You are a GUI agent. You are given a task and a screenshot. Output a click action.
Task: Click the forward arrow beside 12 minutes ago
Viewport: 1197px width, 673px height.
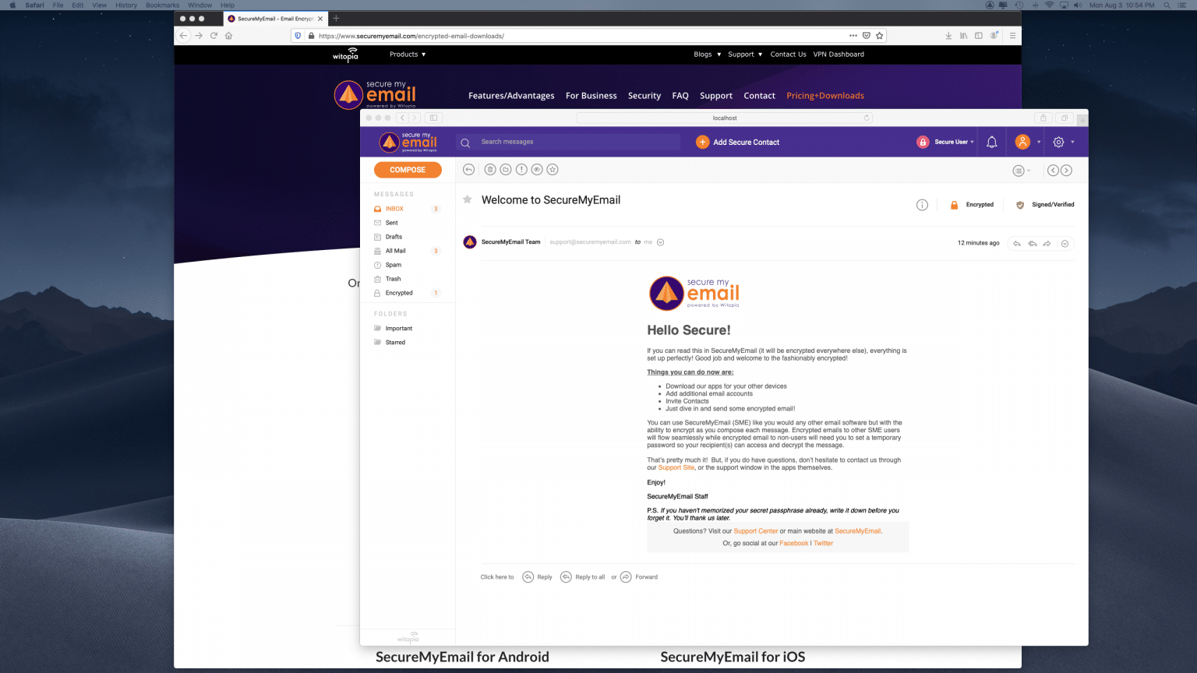coord(1047,244)
